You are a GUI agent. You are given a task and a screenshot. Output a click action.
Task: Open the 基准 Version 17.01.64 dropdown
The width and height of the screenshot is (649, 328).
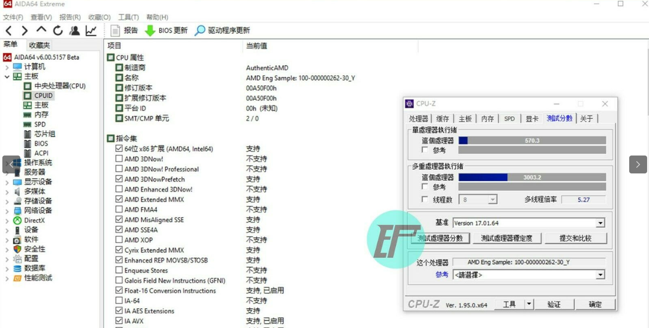(600, 223)
